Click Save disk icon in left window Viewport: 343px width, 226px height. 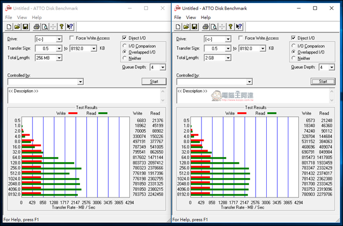pyautogui.click(x=26, y=27)
